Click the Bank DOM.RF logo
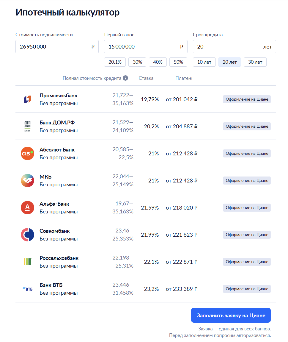This screenshot has width=288, height=342. [x=27, y=127]
